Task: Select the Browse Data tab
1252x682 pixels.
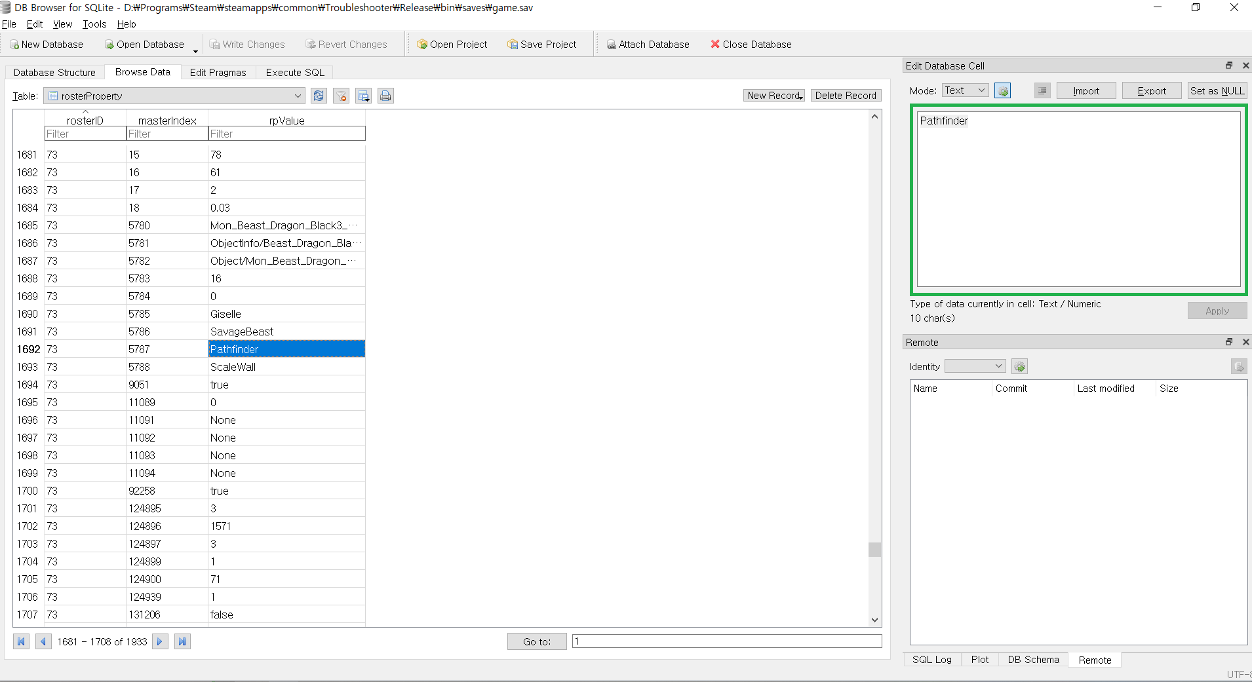Action: click(x=142, y=72)
